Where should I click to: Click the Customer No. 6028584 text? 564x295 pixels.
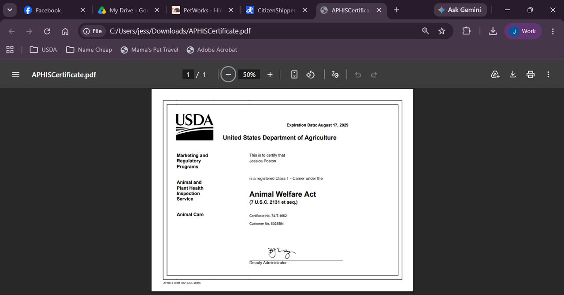coord(267,224)
